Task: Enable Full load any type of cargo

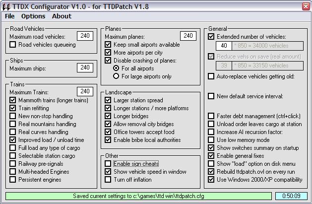Action: (13, 148)
